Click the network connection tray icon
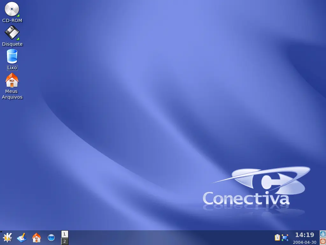Screen dimensions: 326x245 coord(285,238)
